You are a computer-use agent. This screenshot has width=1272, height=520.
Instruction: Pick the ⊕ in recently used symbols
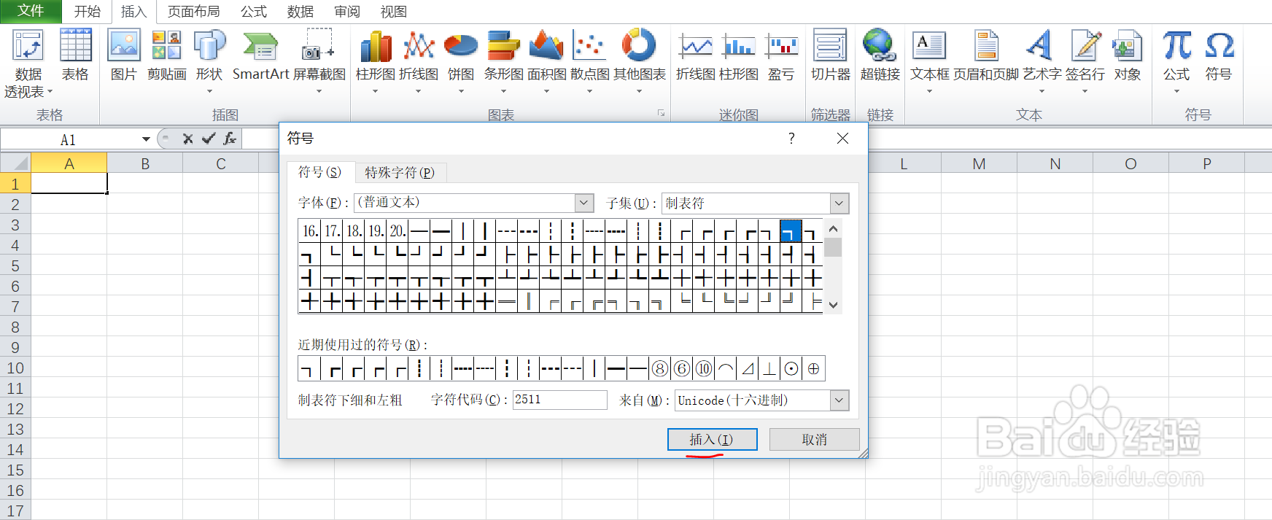[x=813, y=368]
